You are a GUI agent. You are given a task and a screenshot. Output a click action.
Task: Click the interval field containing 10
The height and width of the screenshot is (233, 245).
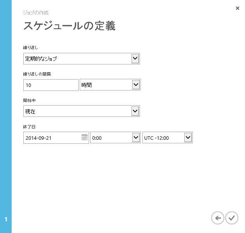point(51,85)
